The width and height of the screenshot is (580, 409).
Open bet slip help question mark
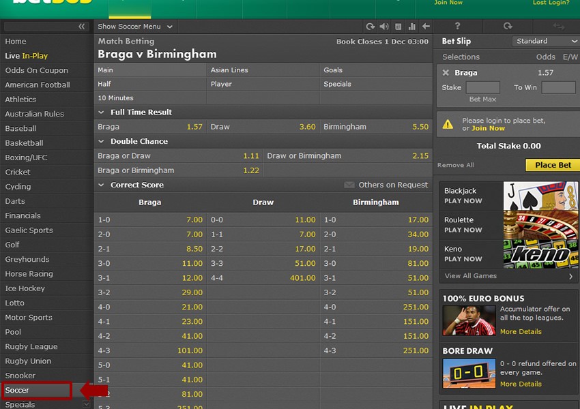click(x=458, y=26)
